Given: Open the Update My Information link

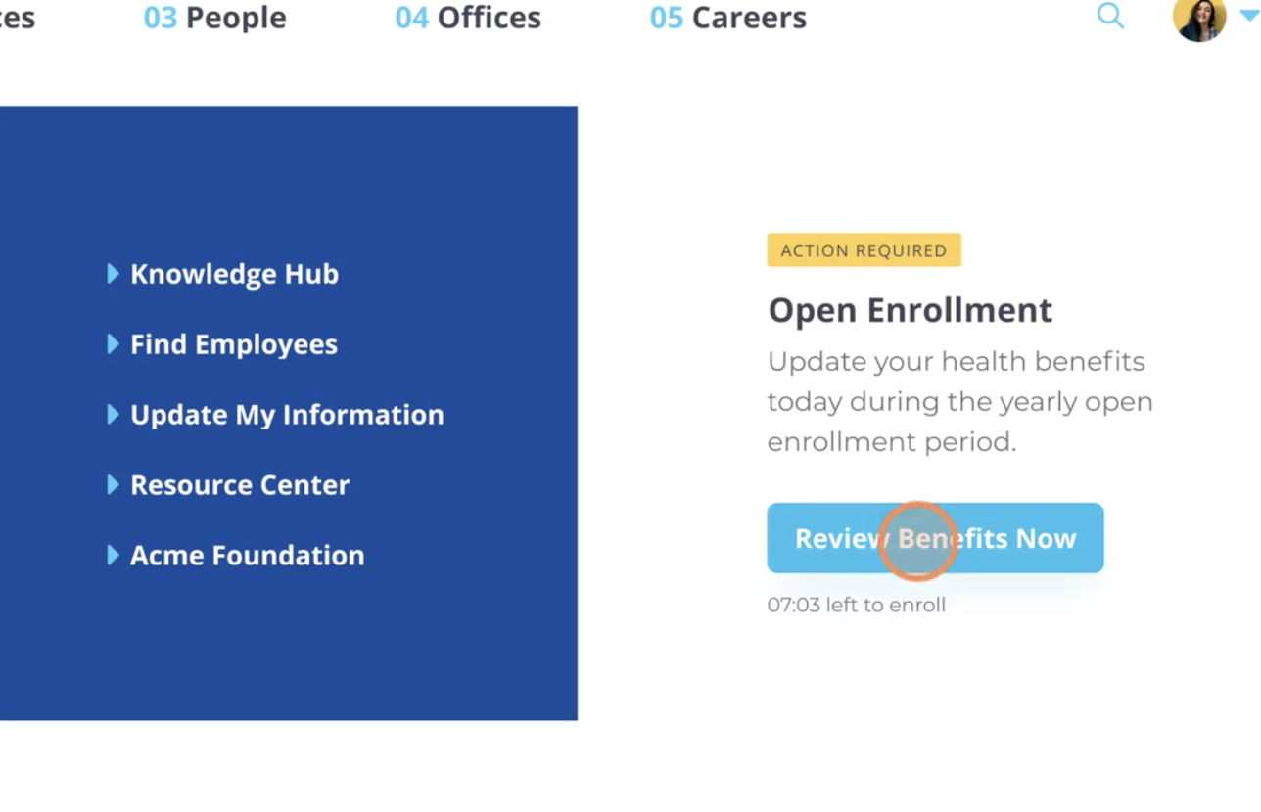Looking at the screenshot, I should pos(287,415).
